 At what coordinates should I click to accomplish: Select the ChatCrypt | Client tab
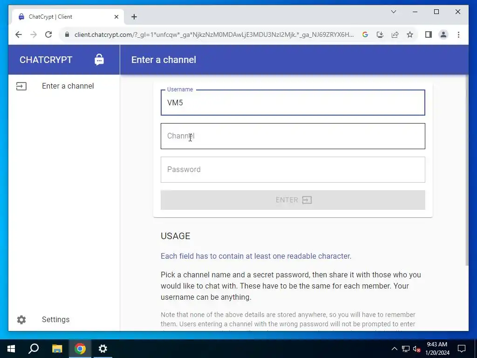point(68,17)
